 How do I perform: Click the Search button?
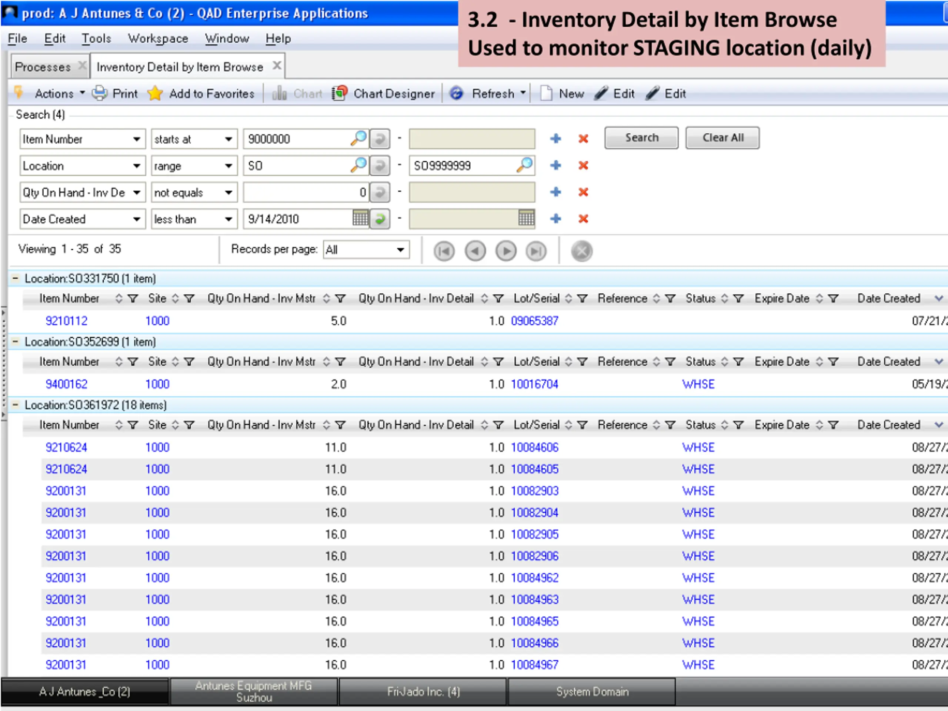642,138
